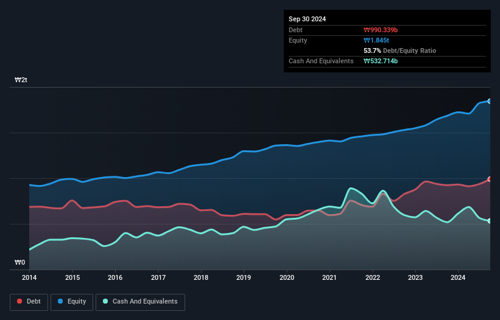Click the 2020 x-axis label
This screenshot has width=500, height=320.
click(287, 277)
